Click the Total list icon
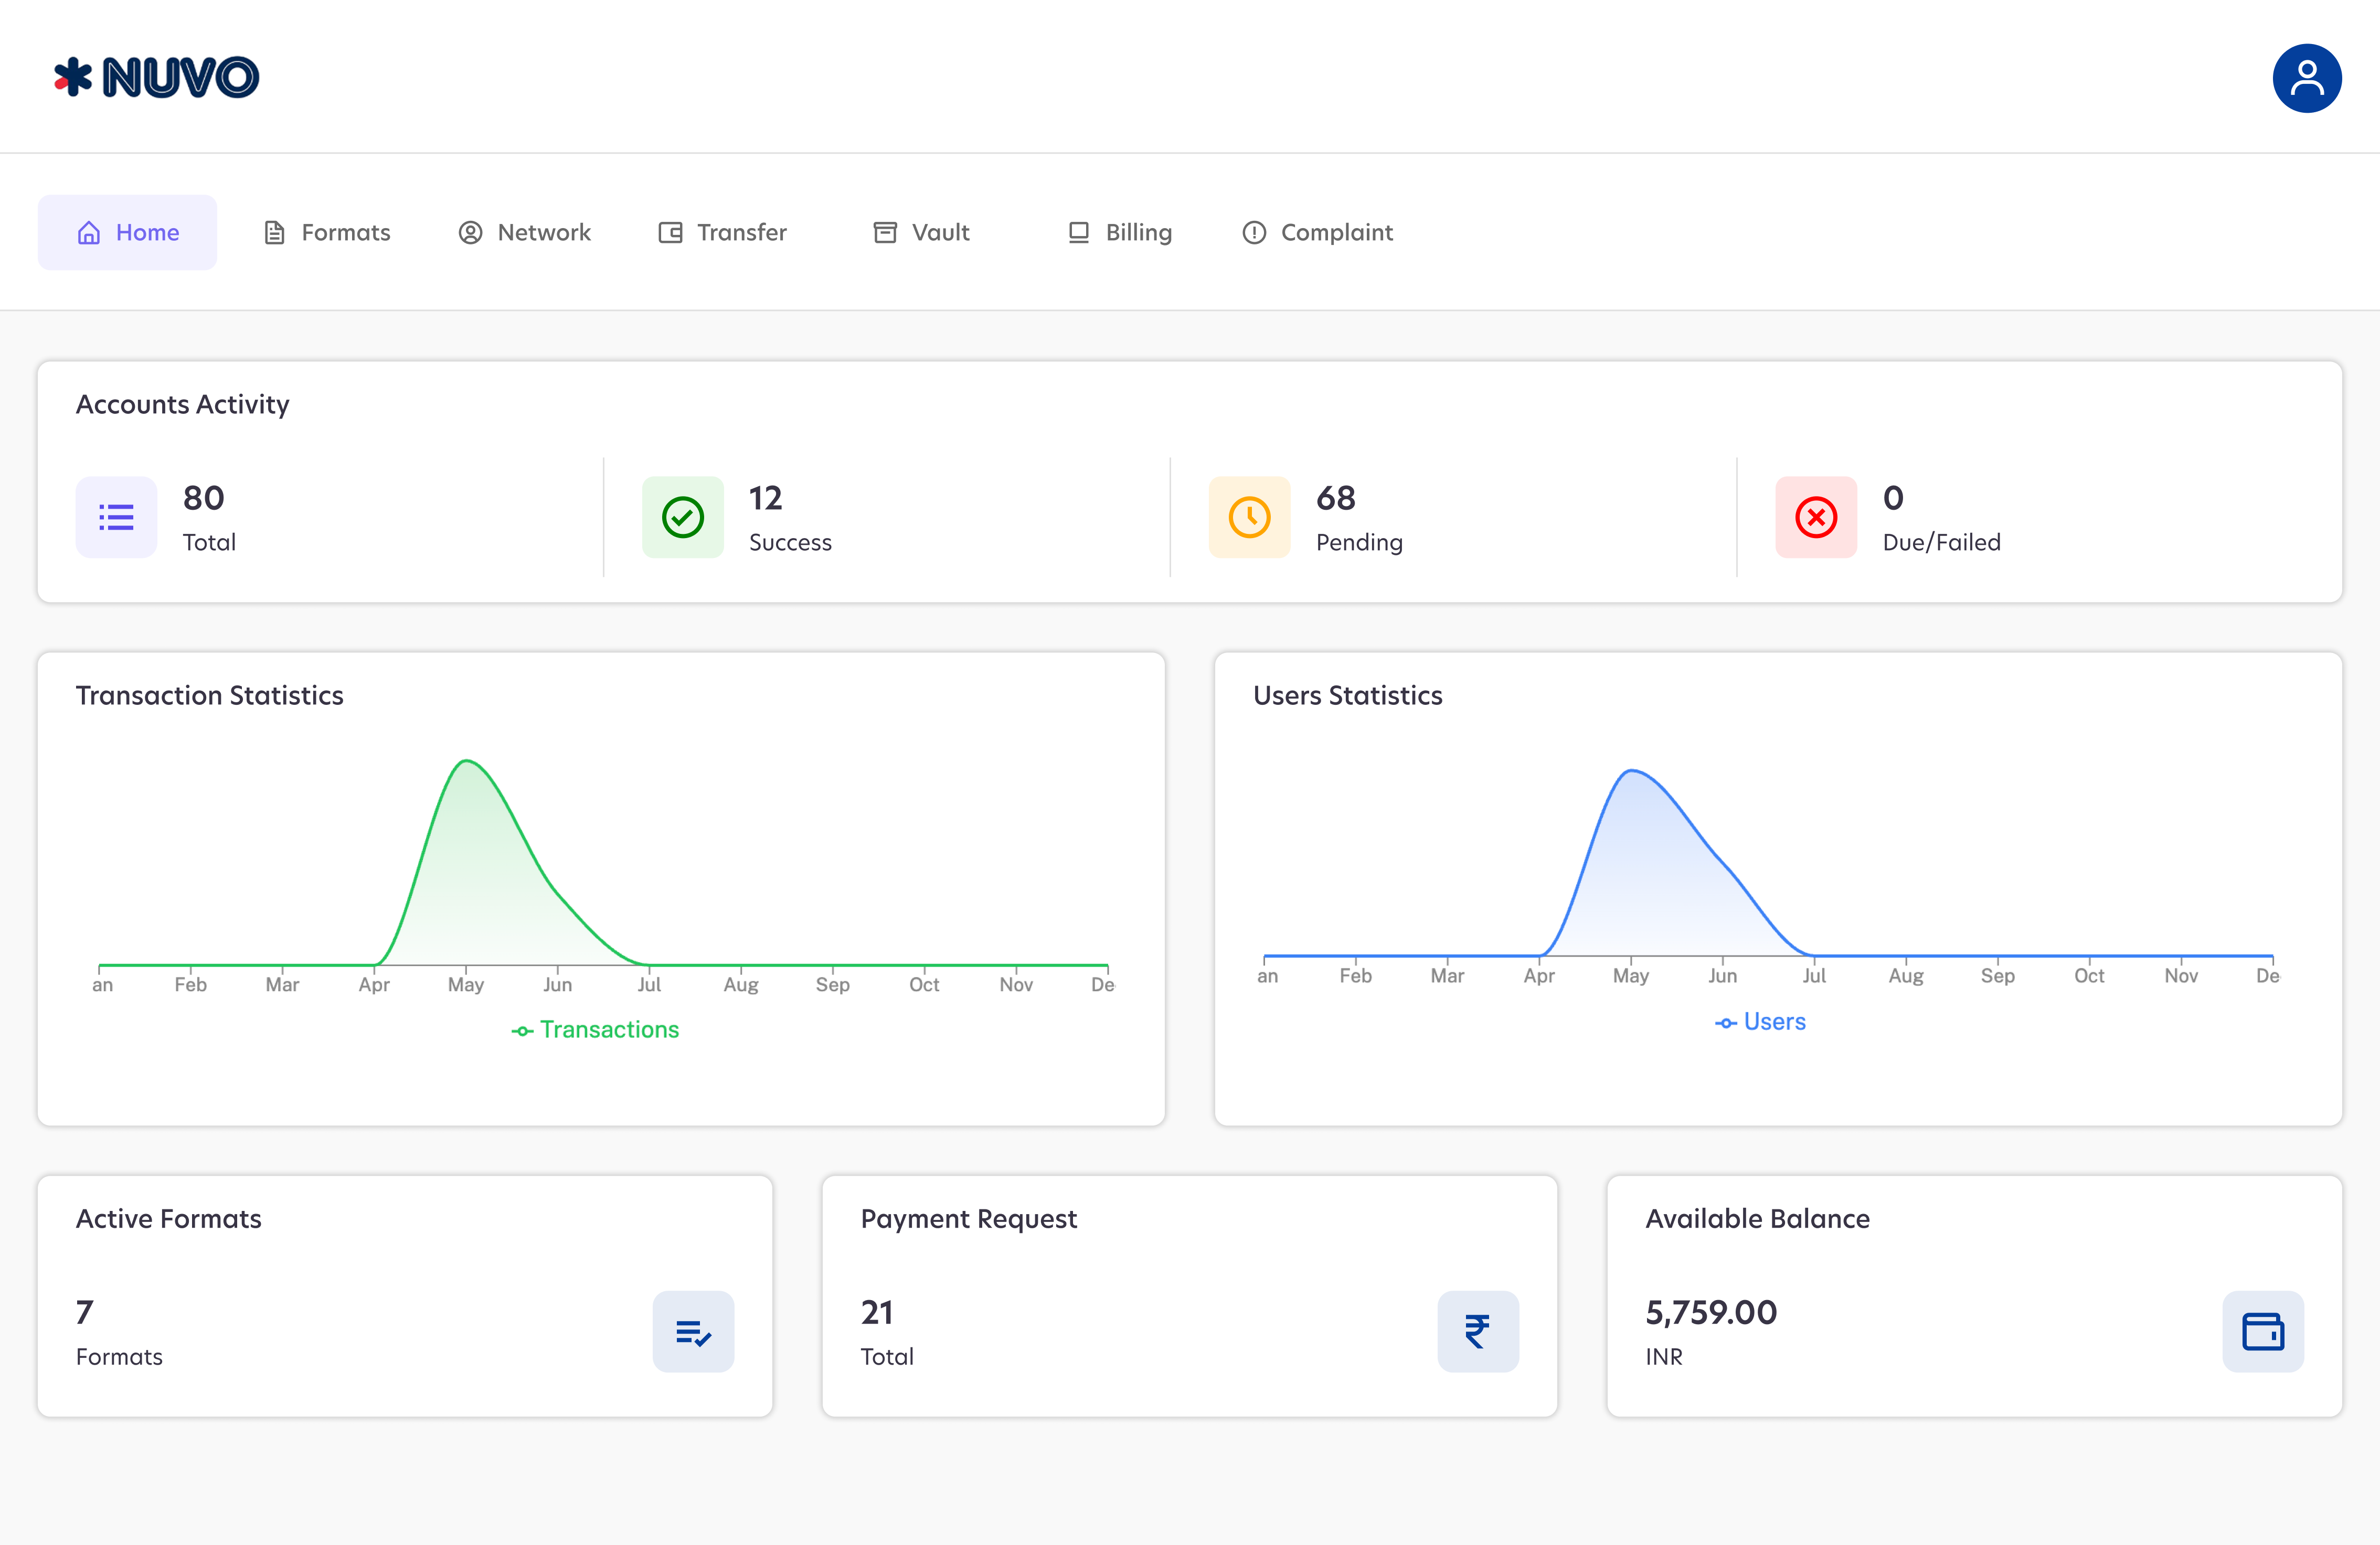The image size is (2380, 1545). pyautogui.click(x=116, y=518)
